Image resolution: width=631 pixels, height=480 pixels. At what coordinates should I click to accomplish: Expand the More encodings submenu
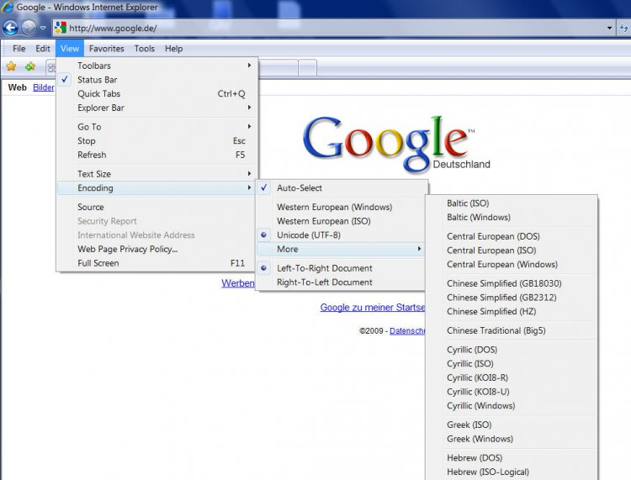tap(342, 249)
